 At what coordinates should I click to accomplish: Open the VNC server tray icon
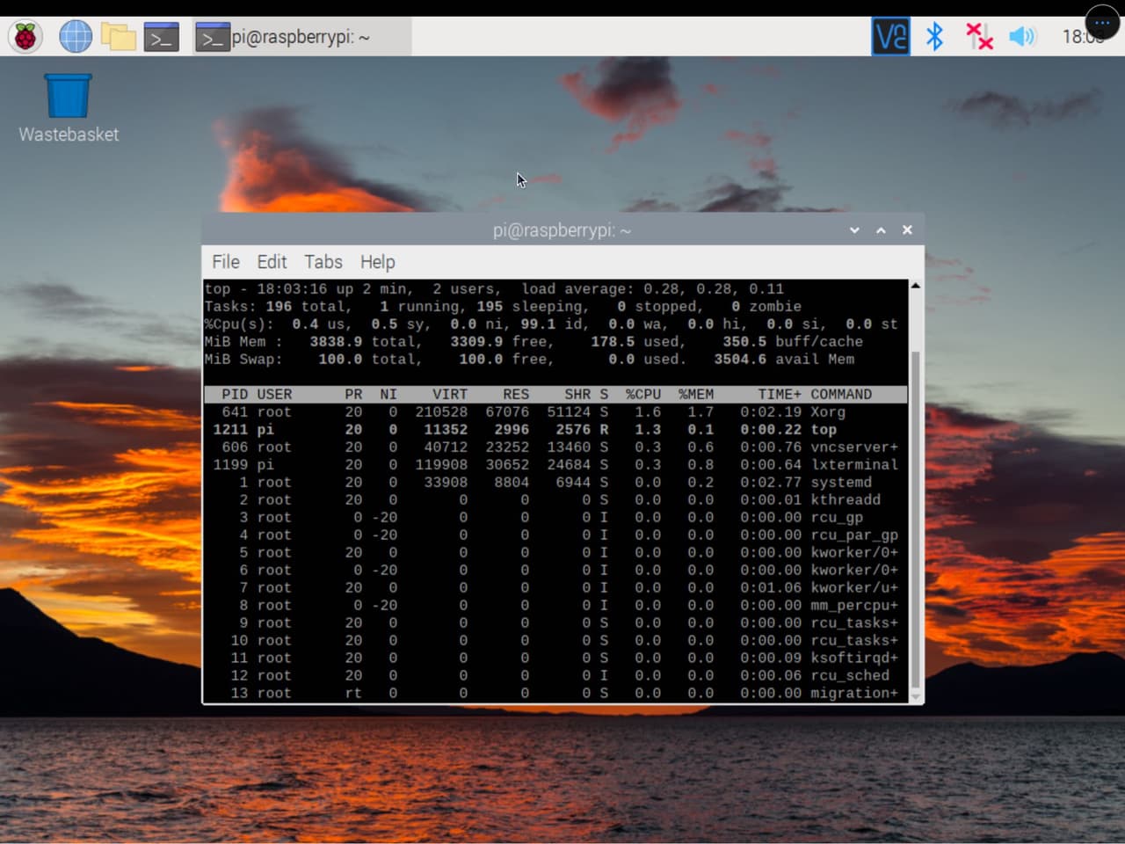click(890, 37)
